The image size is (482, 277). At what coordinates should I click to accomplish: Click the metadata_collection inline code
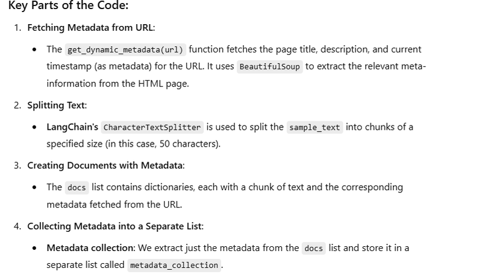pos(174,265)
